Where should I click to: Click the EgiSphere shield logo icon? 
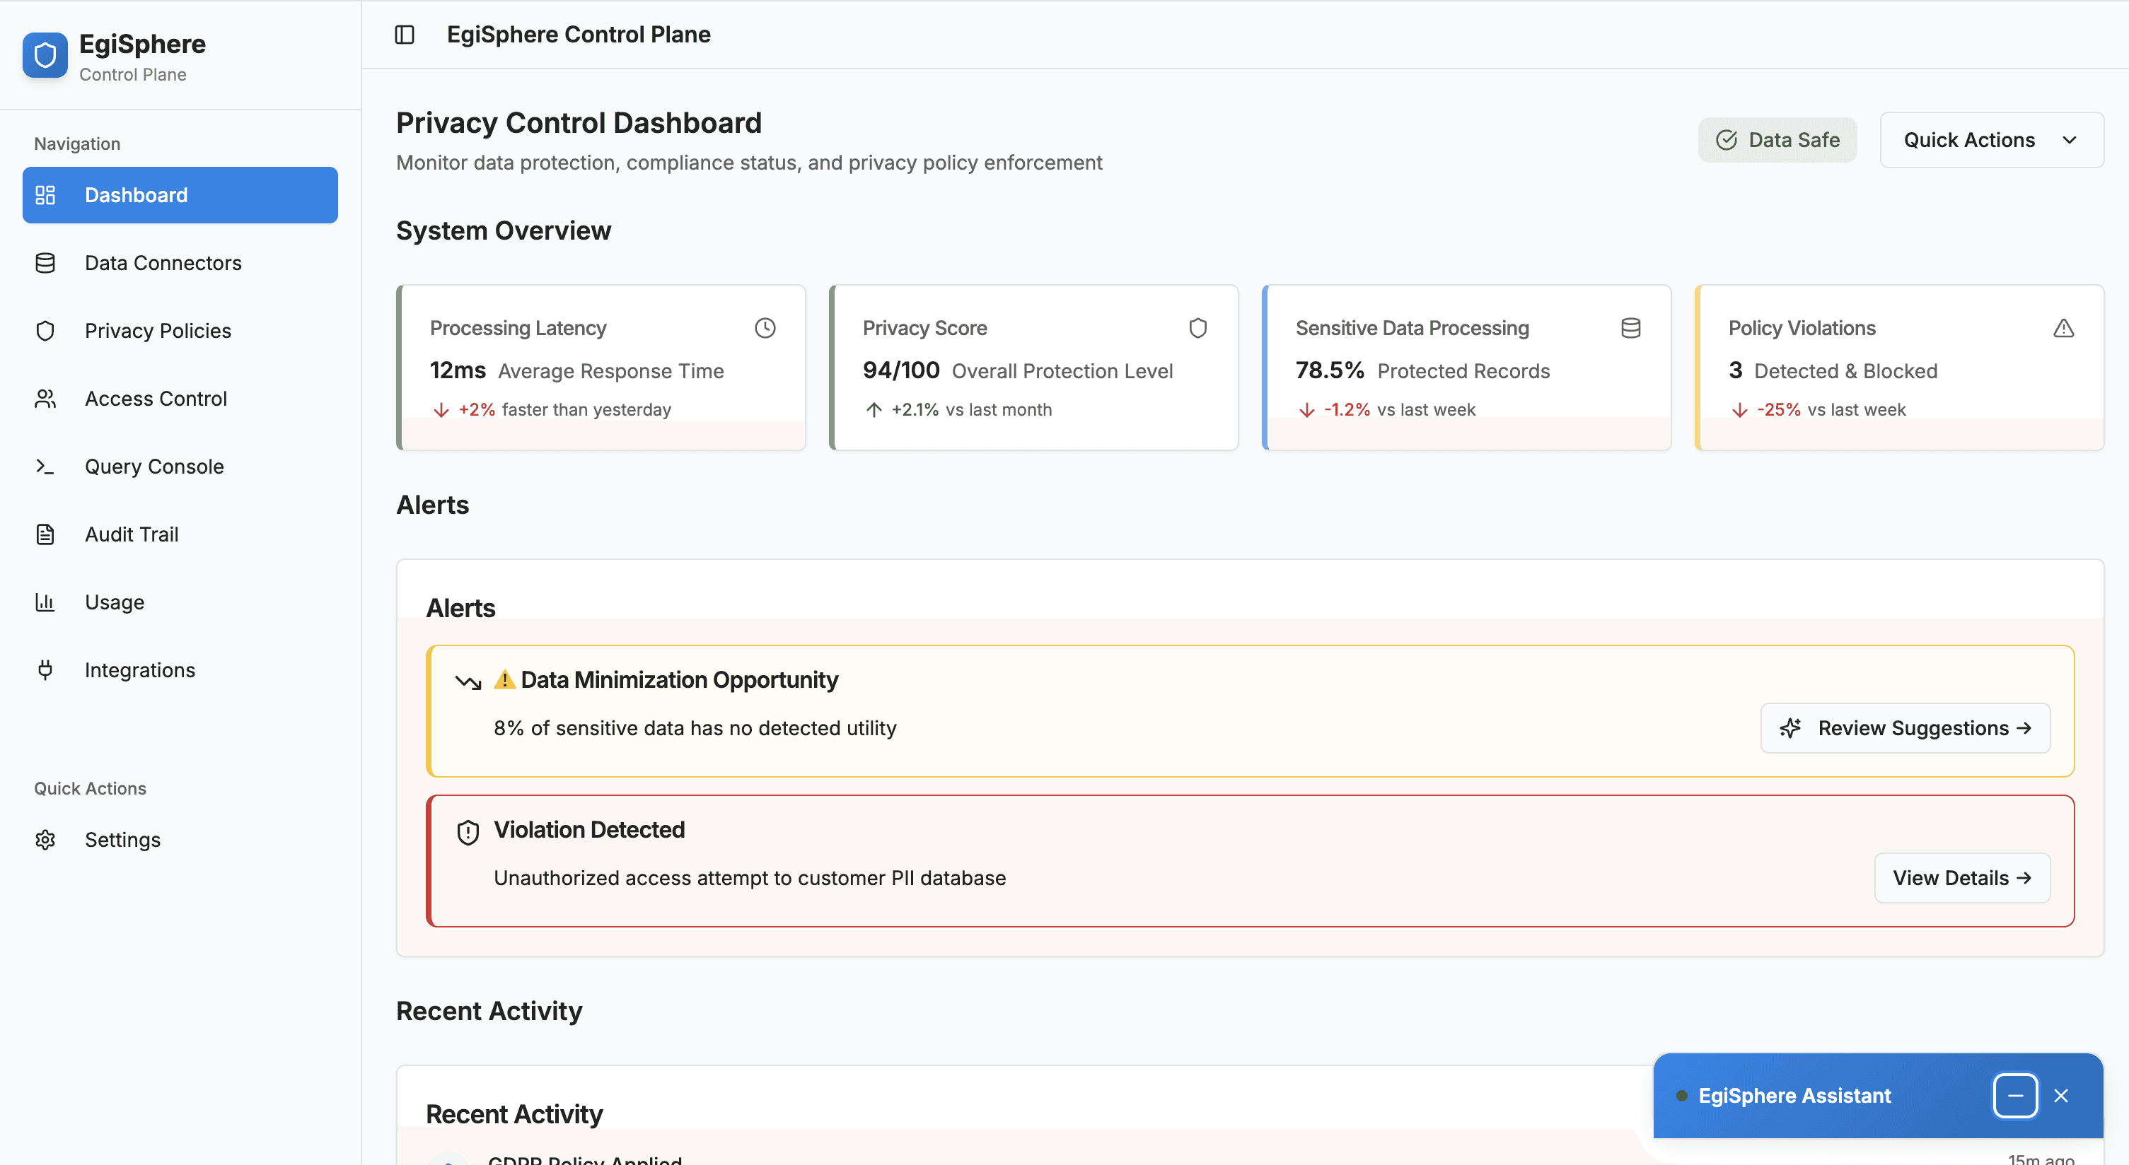click(45, 55)
